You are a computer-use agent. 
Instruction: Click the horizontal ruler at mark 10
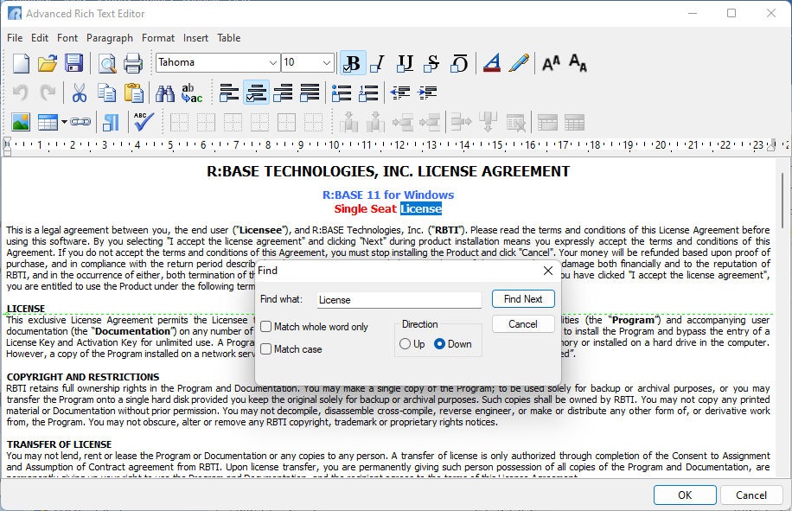pos(335,145)
